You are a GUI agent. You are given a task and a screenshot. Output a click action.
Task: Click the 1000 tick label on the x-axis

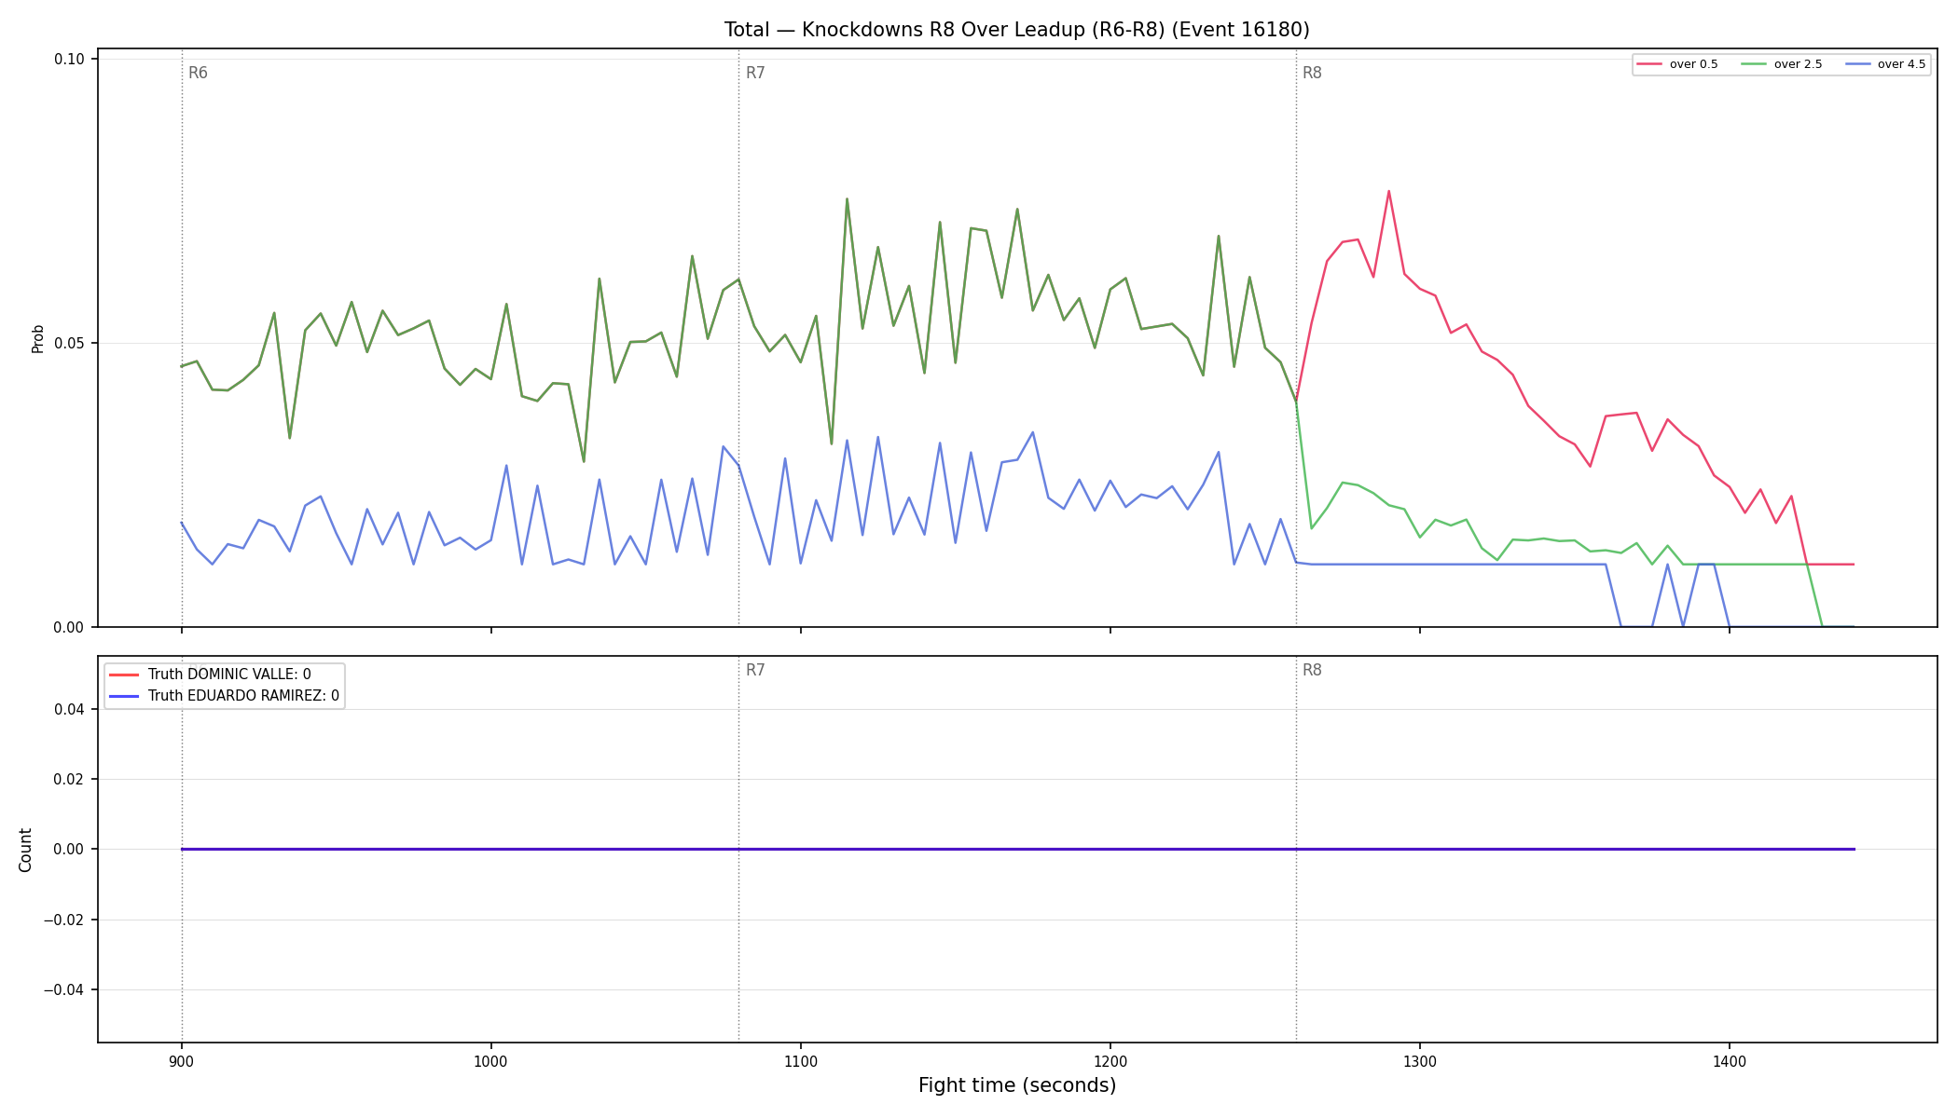click(x=491, y=1061)
